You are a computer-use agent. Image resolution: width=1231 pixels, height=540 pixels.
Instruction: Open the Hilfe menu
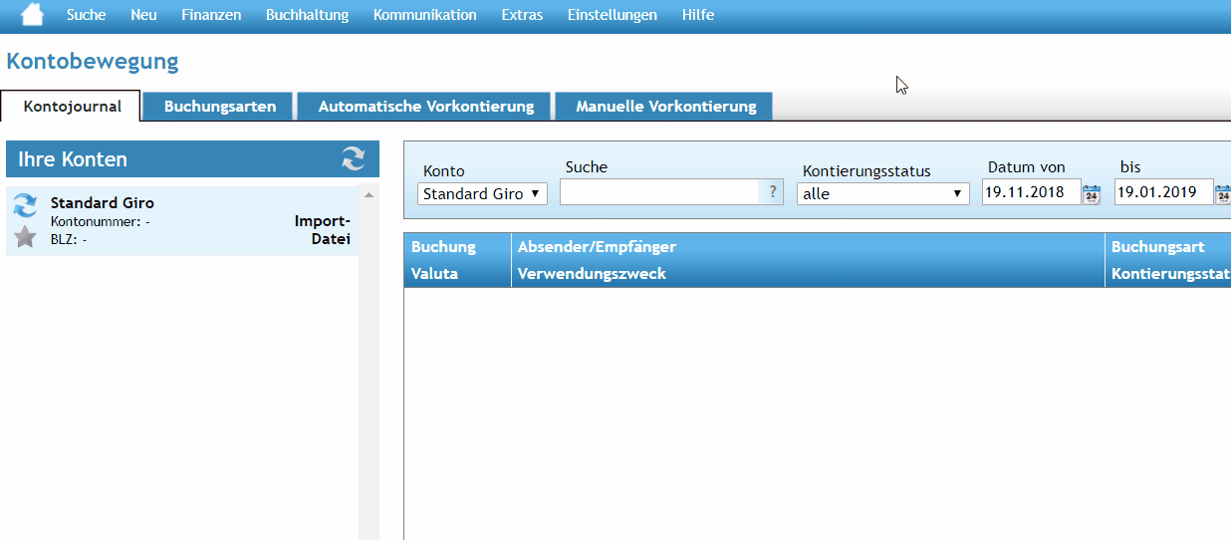click(698, 15)
